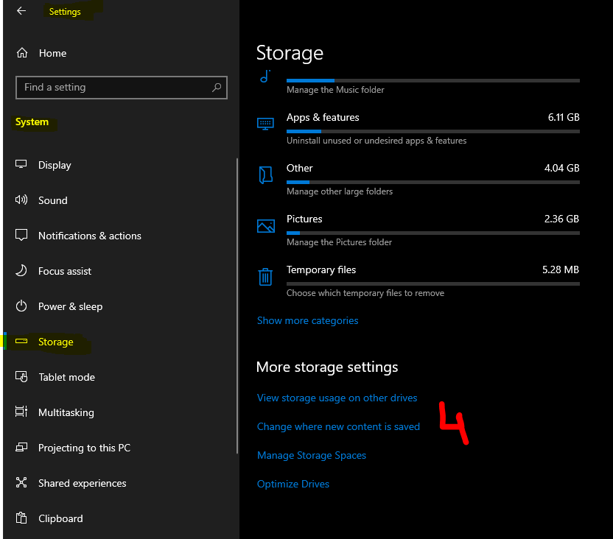Click the Other storage usage bar

click(432, 182)
